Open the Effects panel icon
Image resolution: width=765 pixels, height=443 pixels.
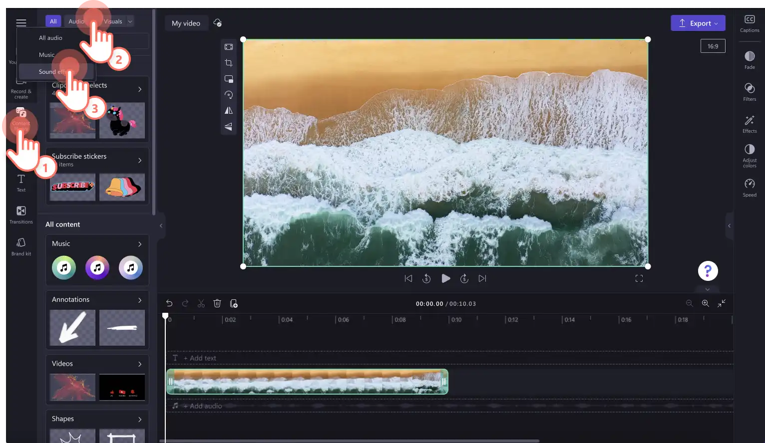(x=750, y=124)
